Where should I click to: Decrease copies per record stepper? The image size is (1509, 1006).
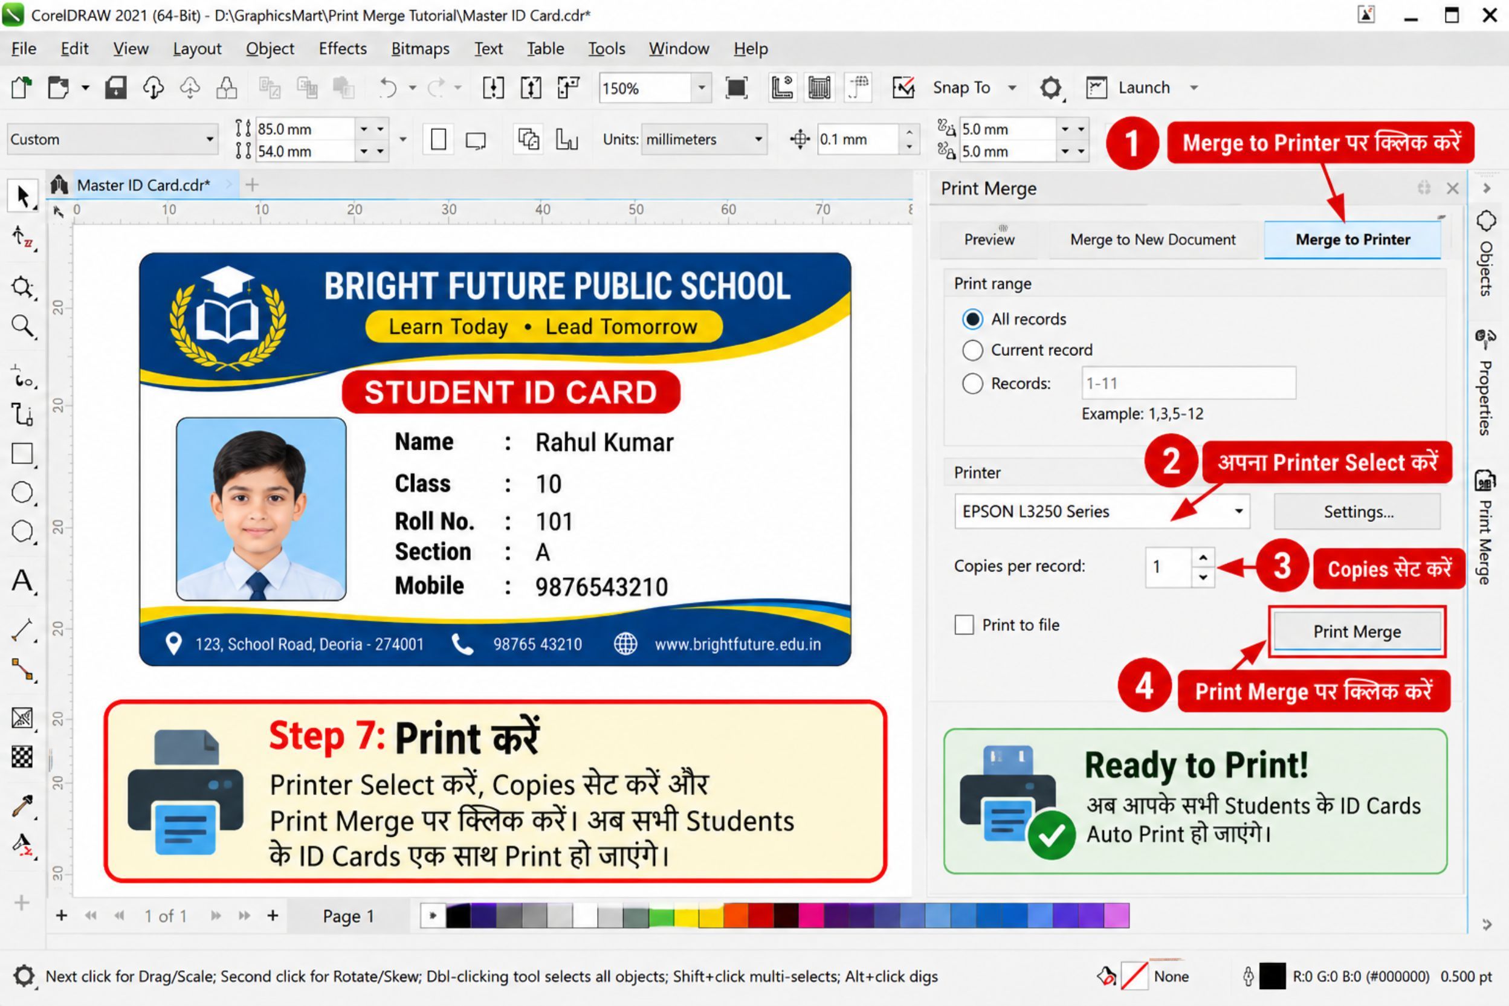point(1203,577)
